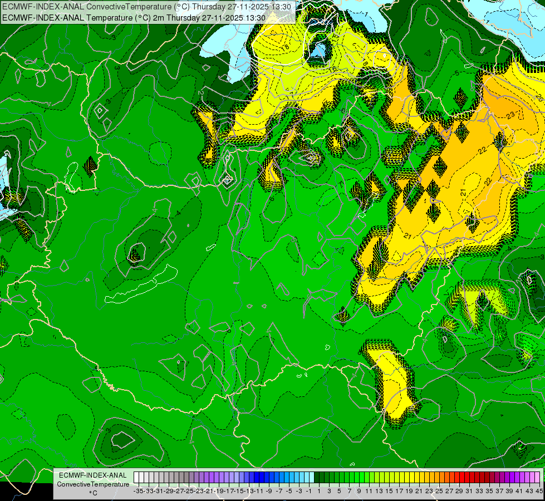Pick the legend swatch above the 45 value
Viewport: 545px width, 501px height.
(537, 478)
